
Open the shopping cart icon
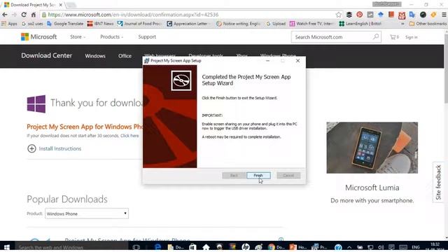pos(394,37)
